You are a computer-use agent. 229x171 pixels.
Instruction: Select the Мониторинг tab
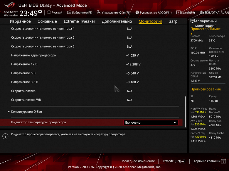coord(150,21)
